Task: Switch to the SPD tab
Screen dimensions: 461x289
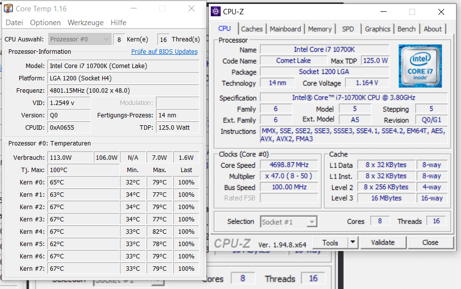Action: (348, 29)
